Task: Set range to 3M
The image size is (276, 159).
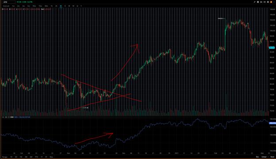Action: [26, 157]
